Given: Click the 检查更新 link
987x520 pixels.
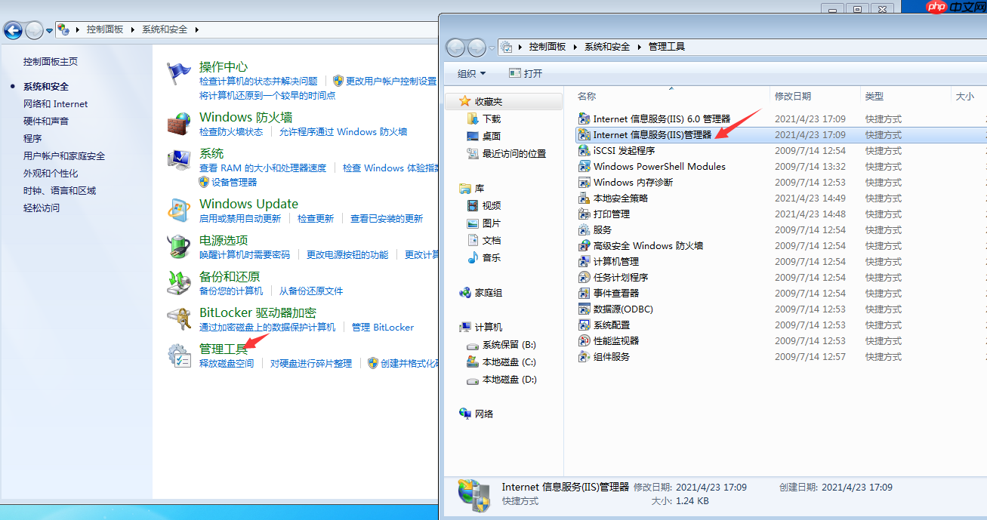Looking at the screenshot, I should tap(315, 218).
